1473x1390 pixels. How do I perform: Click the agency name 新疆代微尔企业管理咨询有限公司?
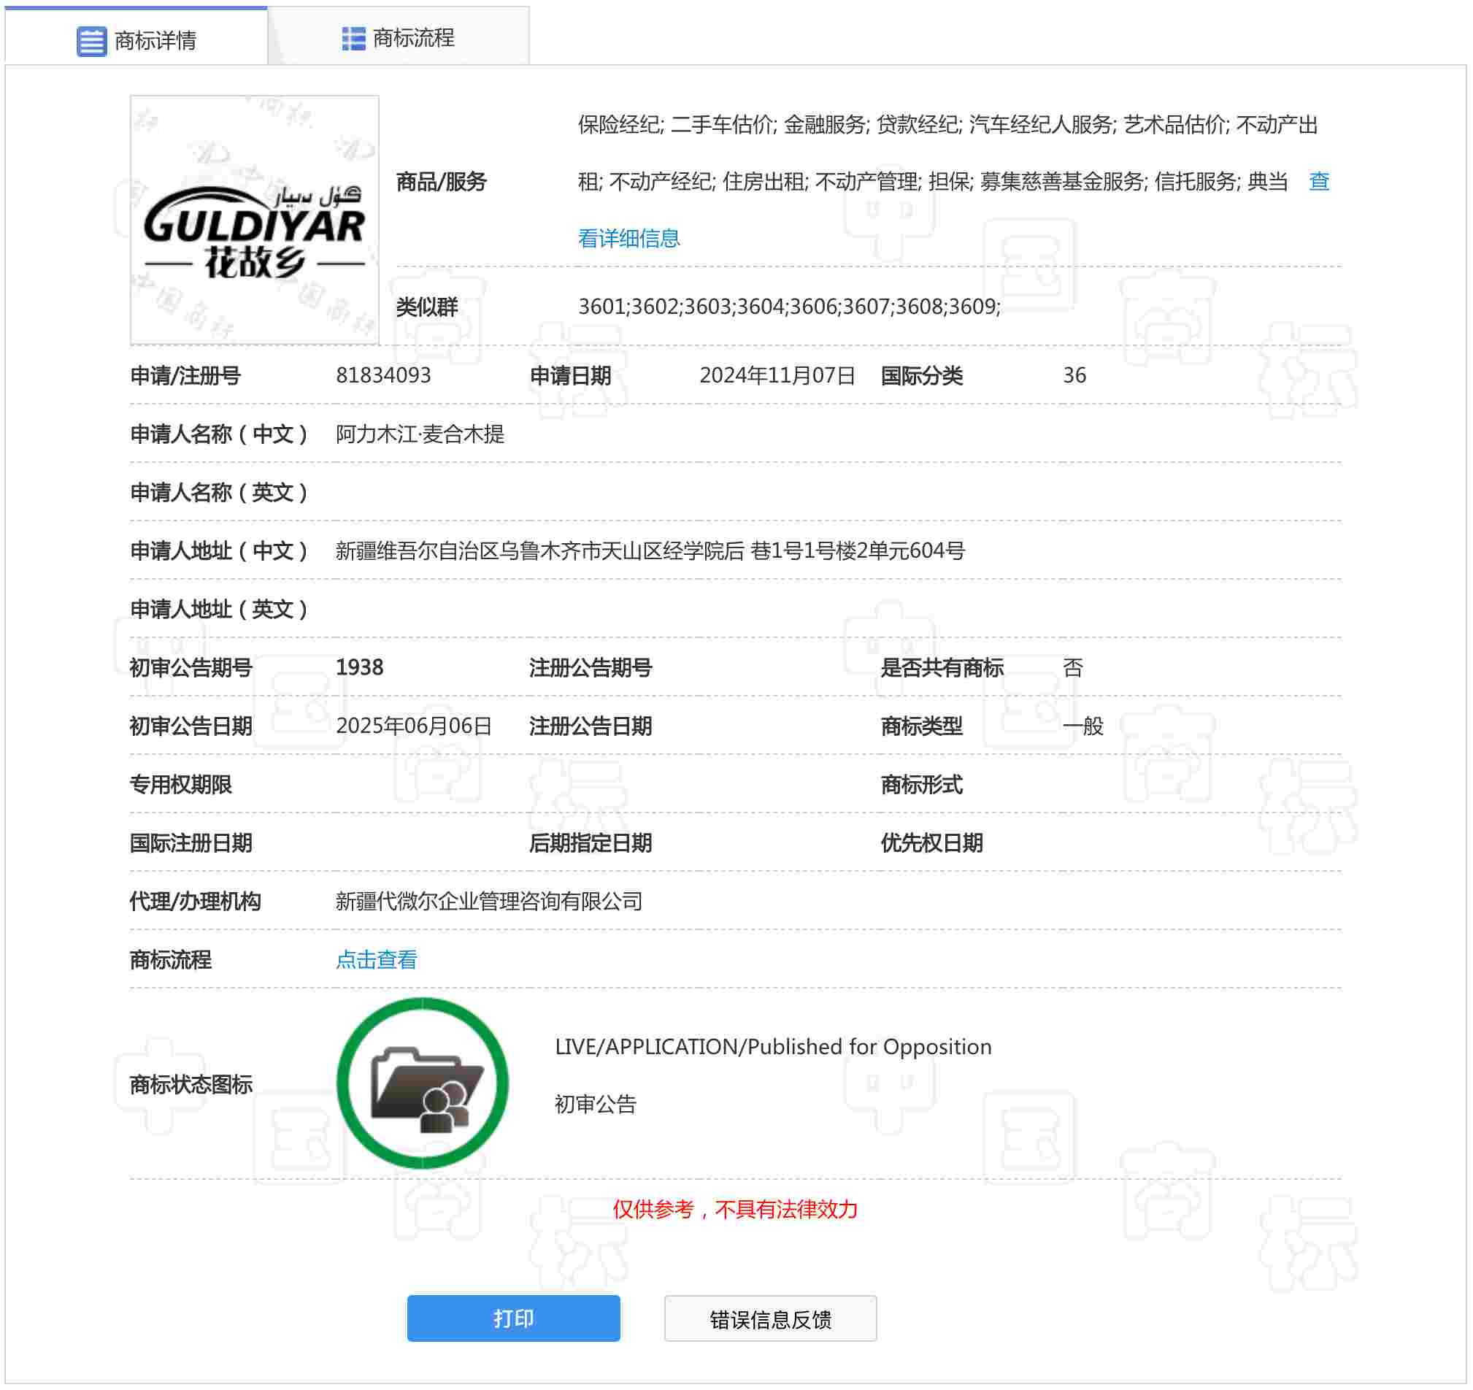click(x=488, y=902)
